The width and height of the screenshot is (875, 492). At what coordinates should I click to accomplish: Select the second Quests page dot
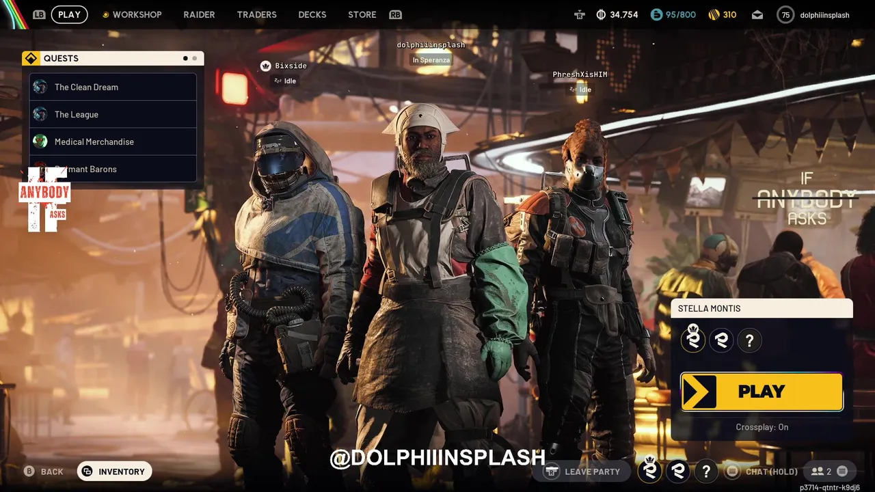[194, 58]
